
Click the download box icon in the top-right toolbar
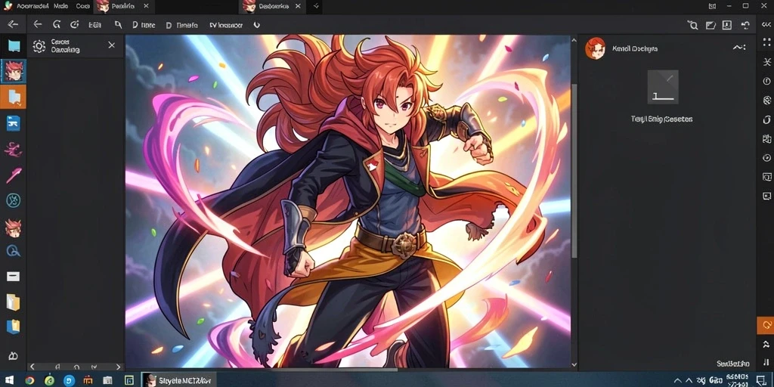(x=727, y=25)
